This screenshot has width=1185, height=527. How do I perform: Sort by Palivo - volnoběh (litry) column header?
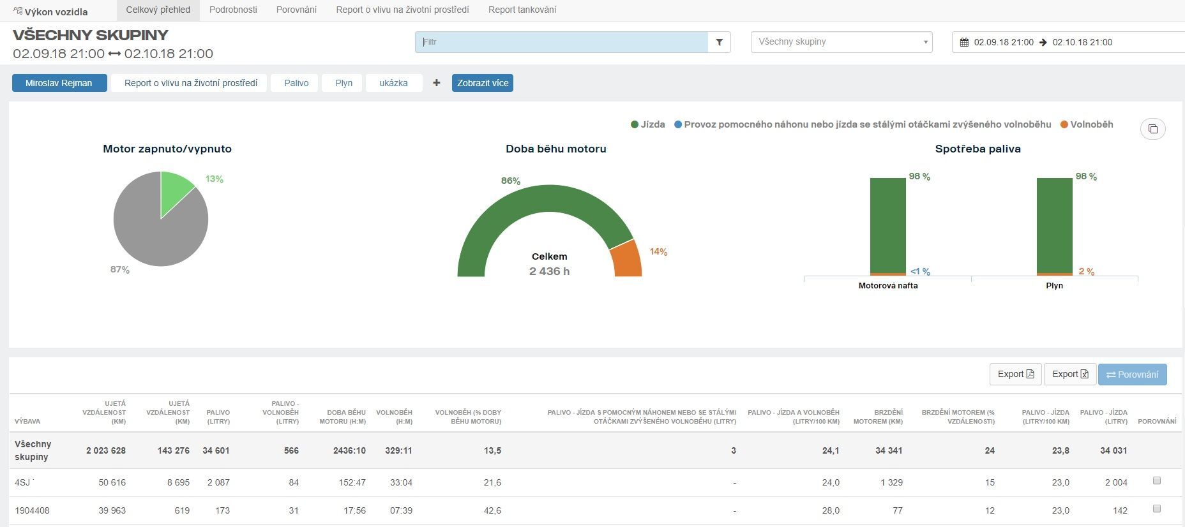tap(281, 412)
